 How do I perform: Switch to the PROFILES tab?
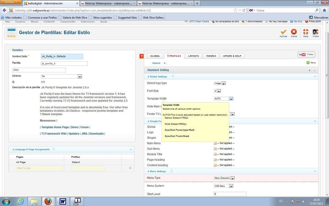coord(174,56)
